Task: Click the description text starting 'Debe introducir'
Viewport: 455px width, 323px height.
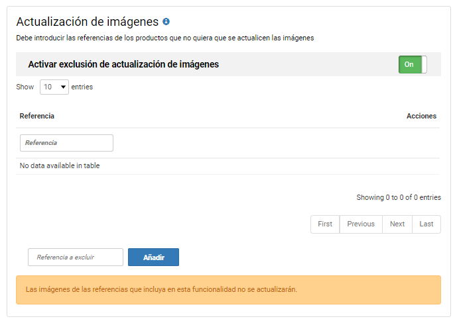Action: pos(164,38)
